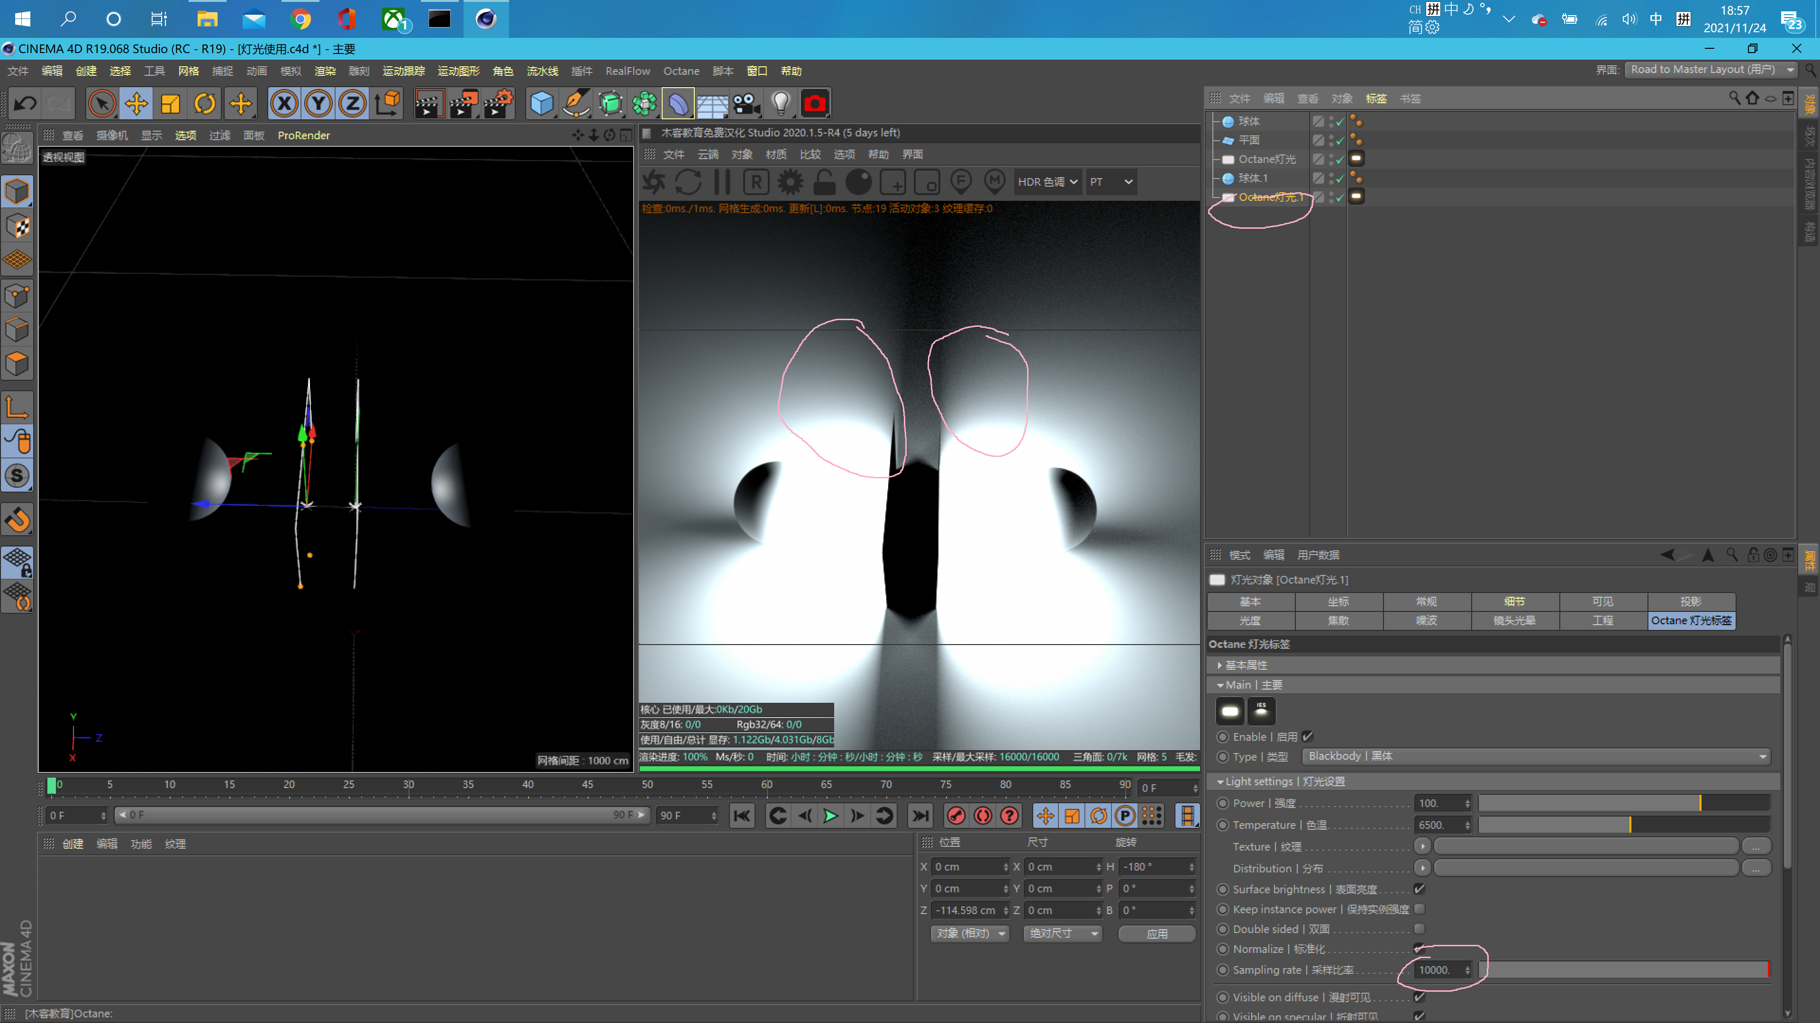Add a Camera object
The image size is (1820, 1023).
tap(746, 104)
